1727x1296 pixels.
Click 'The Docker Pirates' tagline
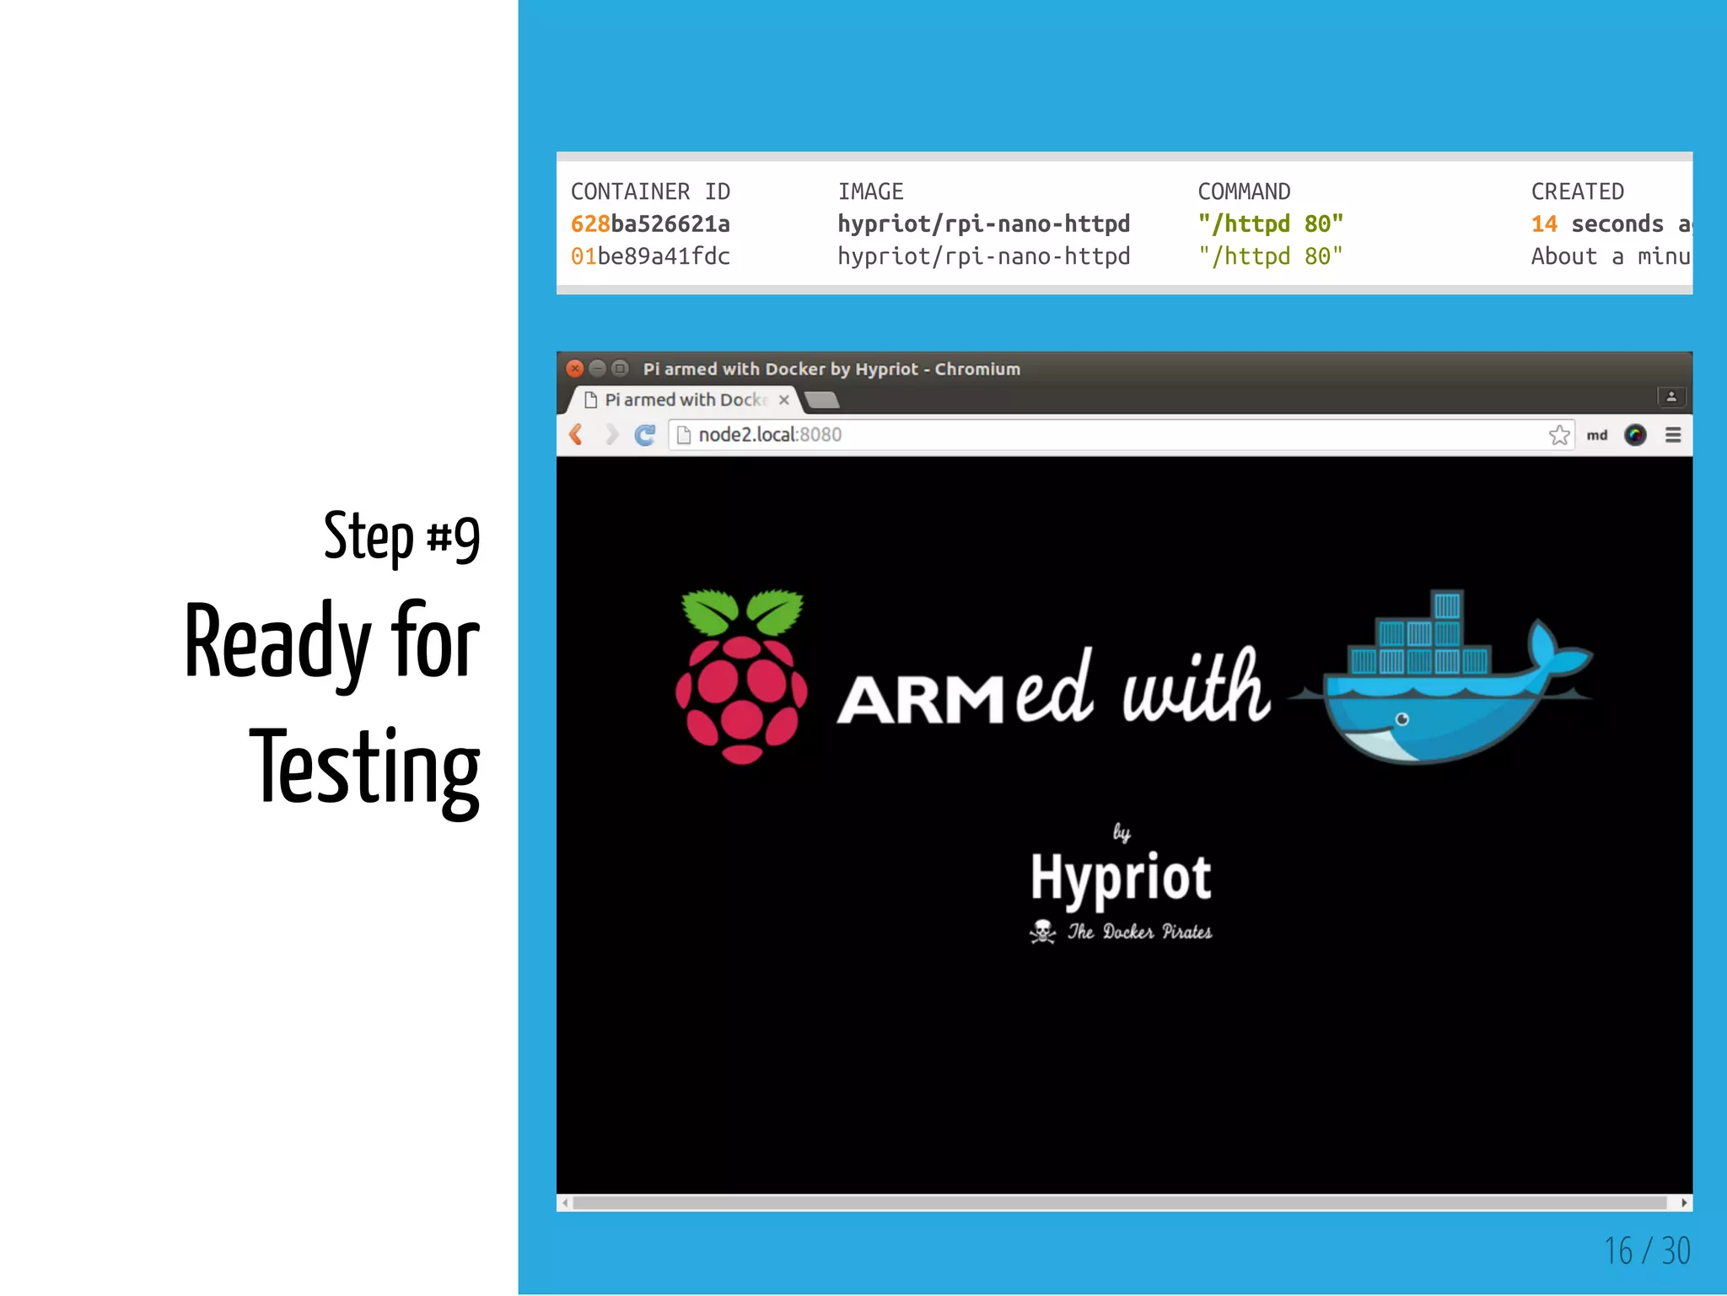coord(1139,932)
